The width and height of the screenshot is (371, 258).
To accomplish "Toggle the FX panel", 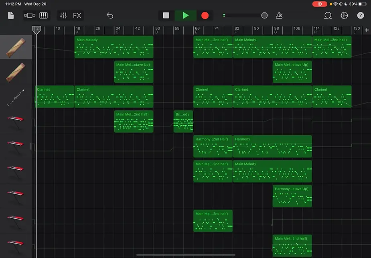I will tap(77, 16).
